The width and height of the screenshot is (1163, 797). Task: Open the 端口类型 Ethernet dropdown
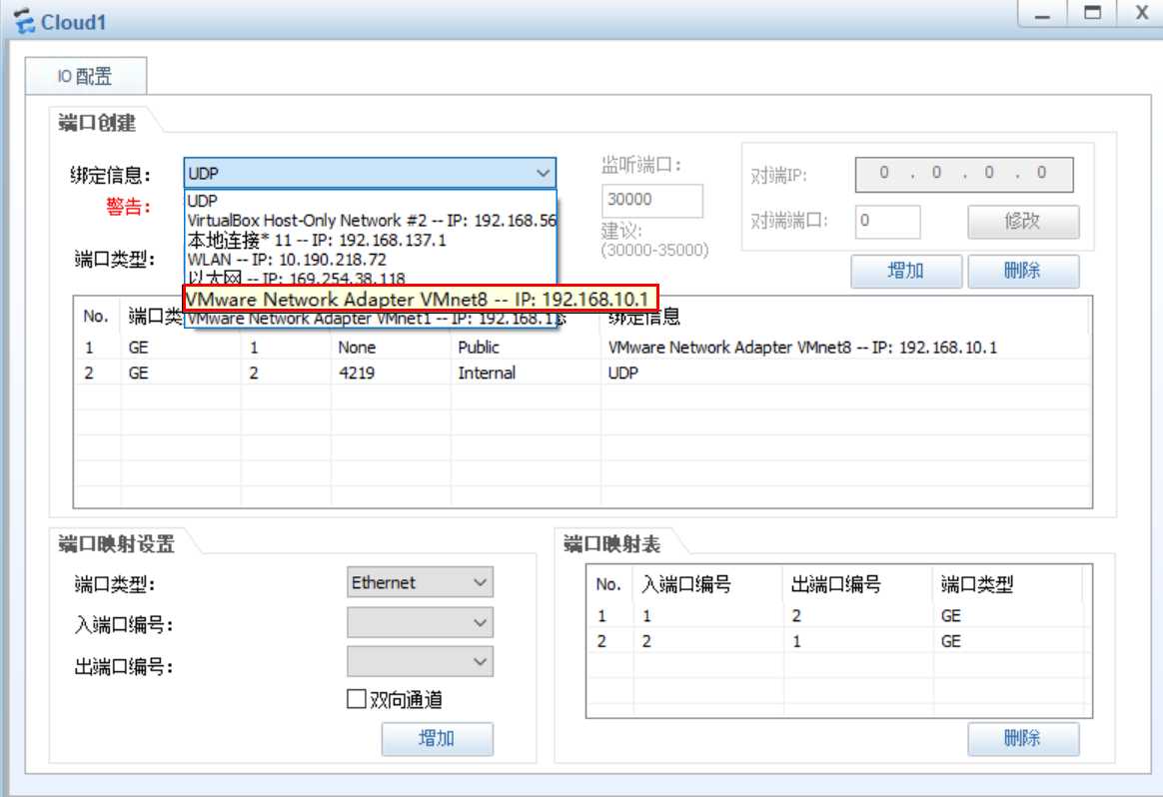click(420, 582)
